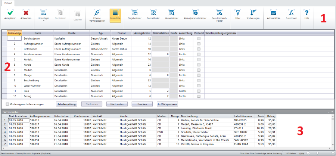Open the Formelfelder tool
Viewport: 336px width, 156px height.
[153, 13]
